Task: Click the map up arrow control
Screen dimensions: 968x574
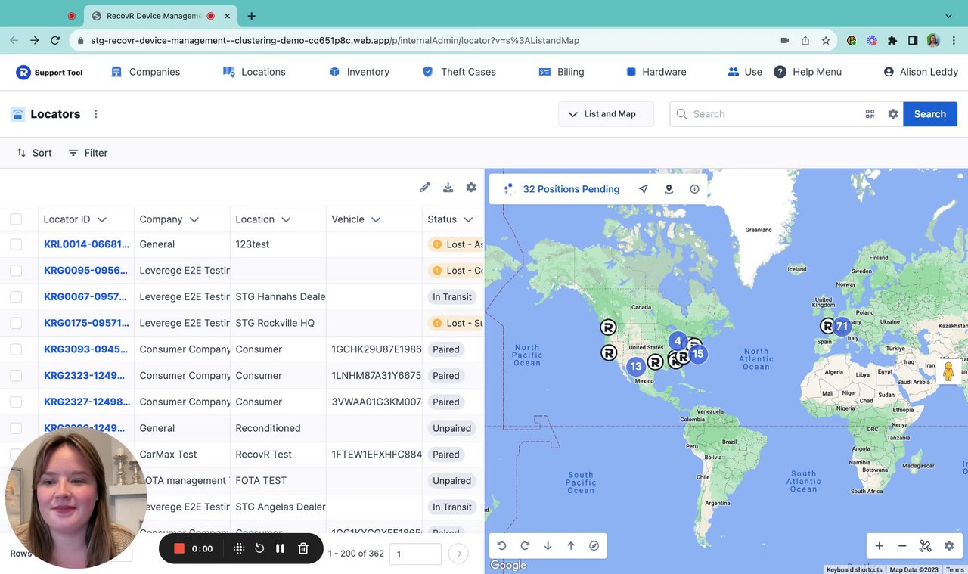Action: pyautogui.click(x=571, y=546)
